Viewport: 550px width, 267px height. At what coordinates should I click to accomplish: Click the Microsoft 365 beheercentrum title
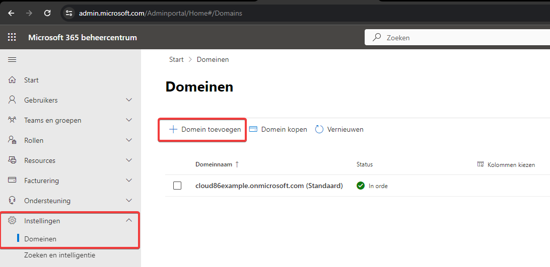coord(83,38)
